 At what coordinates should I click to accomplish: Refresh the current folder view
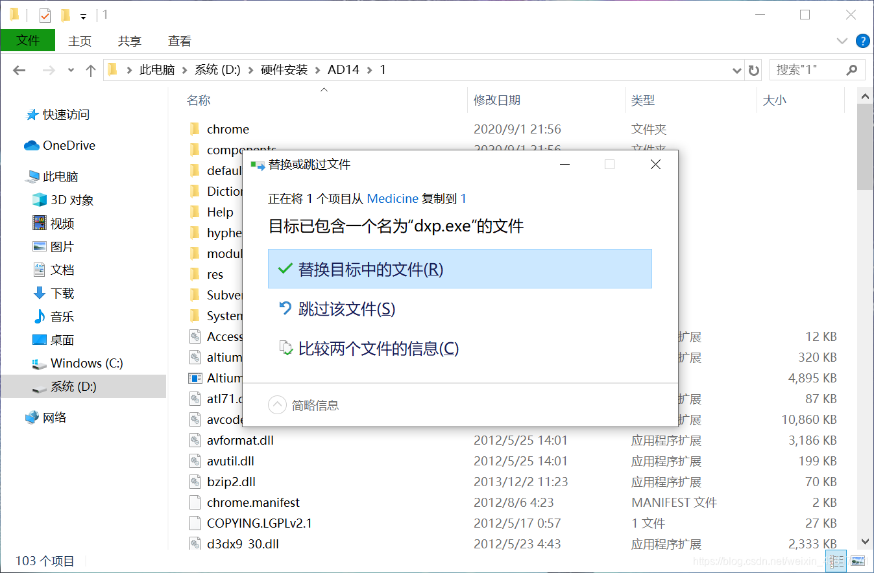pos(753,70)
